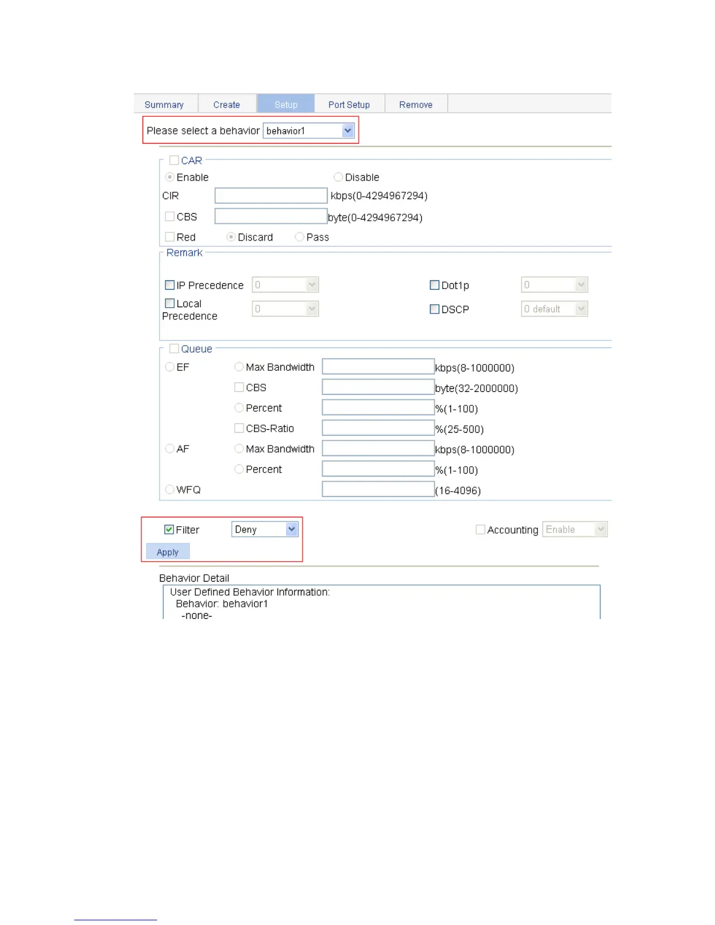This screenshot has width=715, height=925.
Task: Click the EF CBS byte(32-2000000) field
Action: click(x=379, y=387)
